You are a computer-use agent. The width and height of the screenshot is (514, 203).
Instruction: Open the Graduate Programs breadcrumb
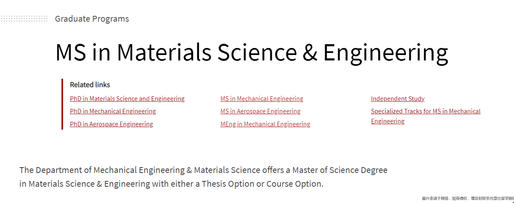[92, 19]
